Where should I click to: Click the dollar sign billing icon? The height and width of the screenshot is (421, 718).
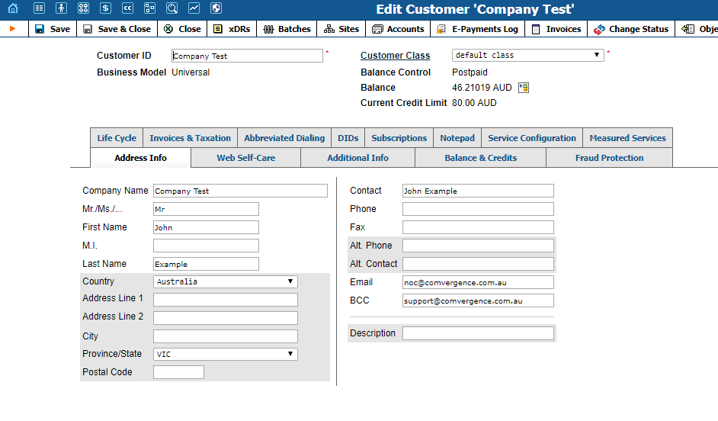coord(106,8)
